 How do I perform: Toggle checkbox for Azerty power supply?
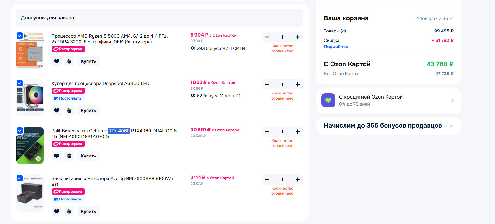[x=19, y=178]
